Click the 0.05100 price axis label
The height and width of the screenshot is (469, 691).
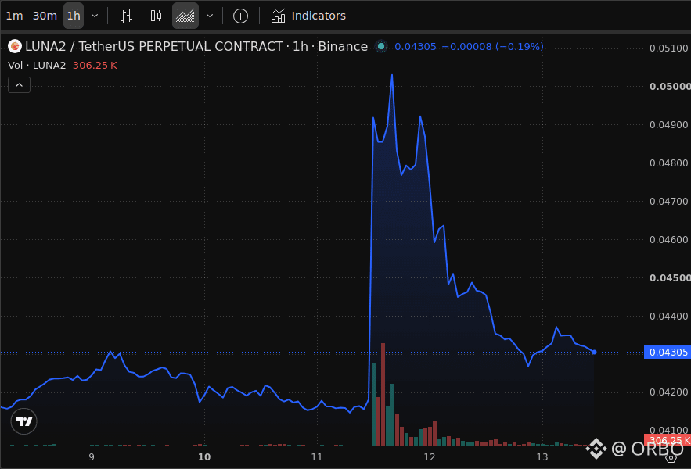[x=669, y=48]
